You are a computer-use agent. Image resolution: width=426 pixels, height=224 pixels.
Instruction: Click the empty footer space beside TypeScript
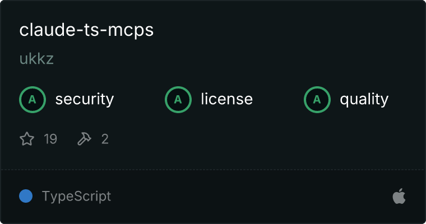tap(251, 196)
